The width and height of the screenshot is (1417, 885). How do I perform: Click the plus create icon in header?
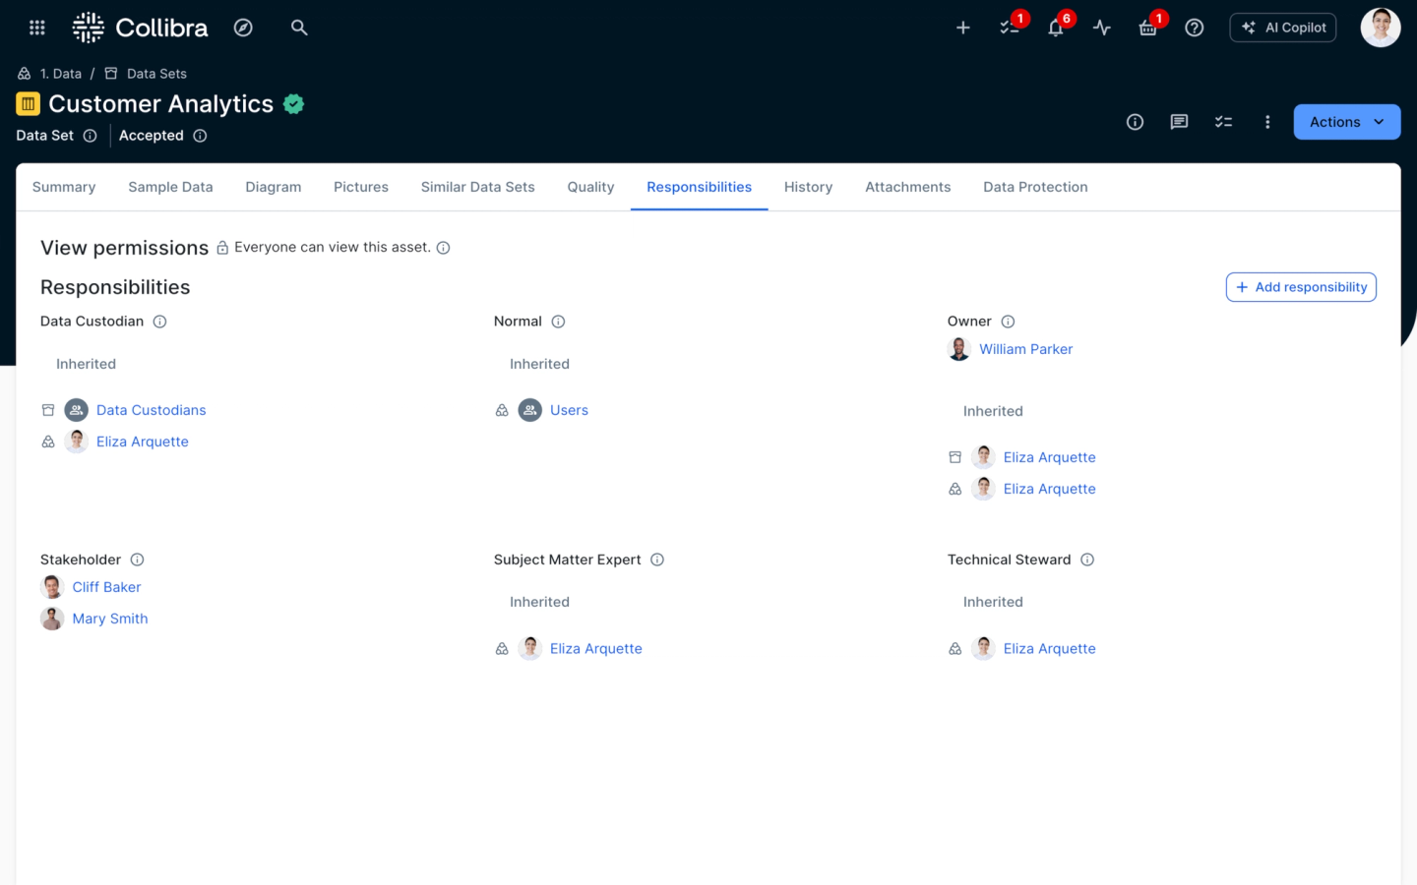coord(962,28)
